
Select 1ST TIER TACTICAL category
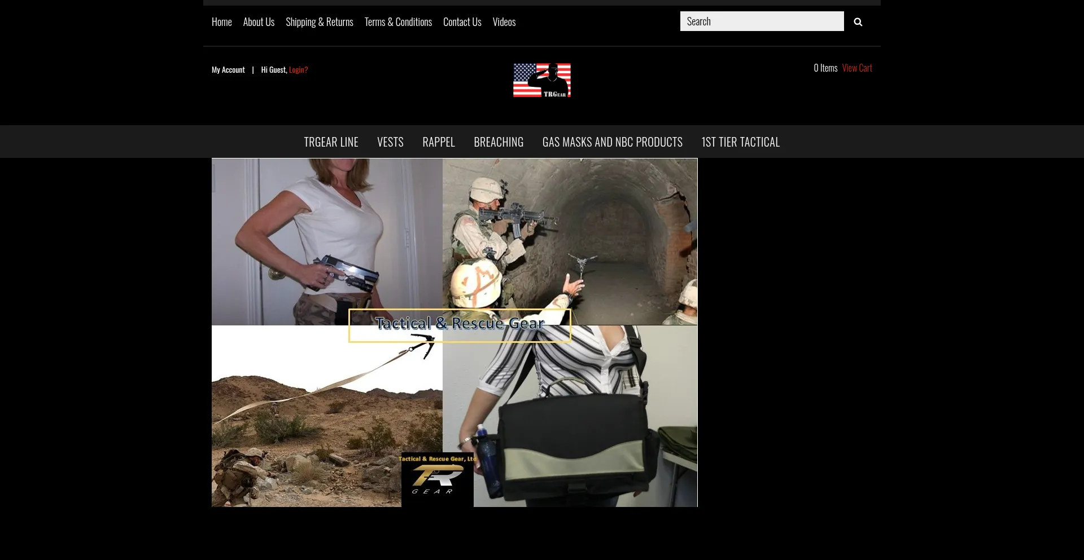point(740,142)
